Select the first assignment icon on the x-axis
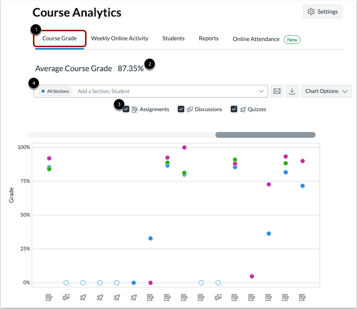This screenshot has width=357, height=309. coord(49,298)
